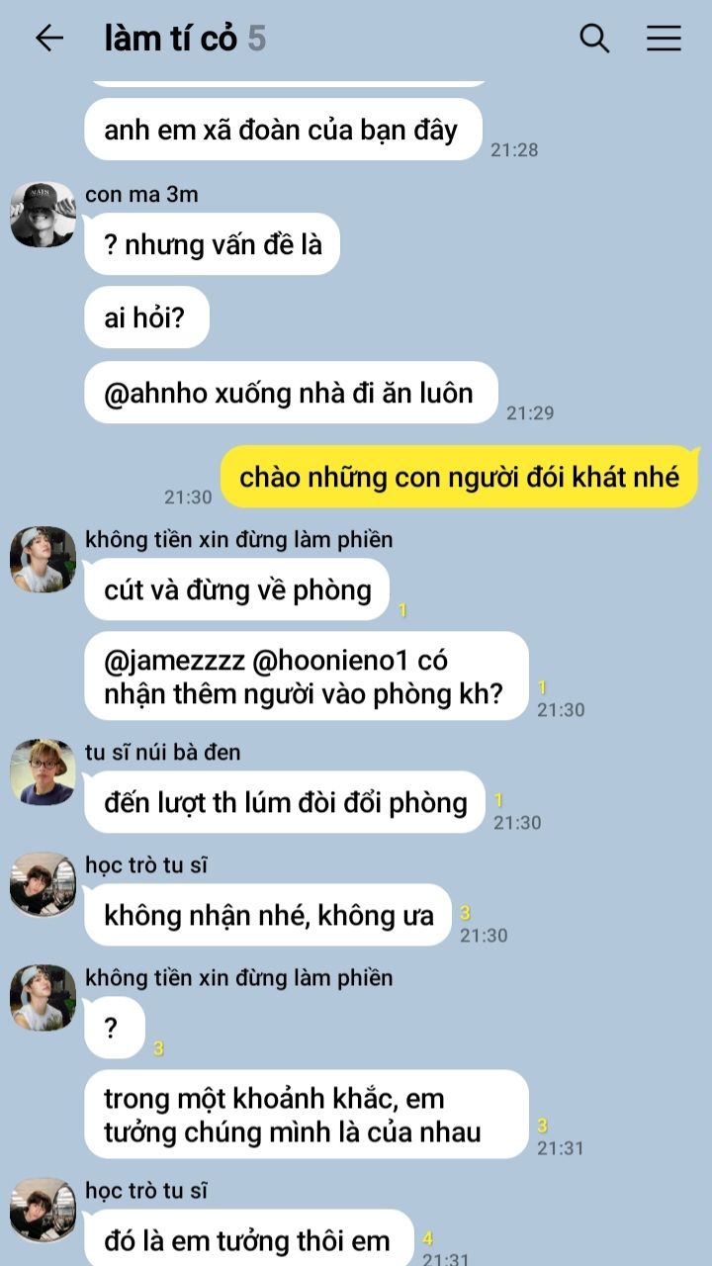712x1266 pixels.
Task: Tap học trò tu sĩ avatar beside không nhận nhé
Action: 43,884
